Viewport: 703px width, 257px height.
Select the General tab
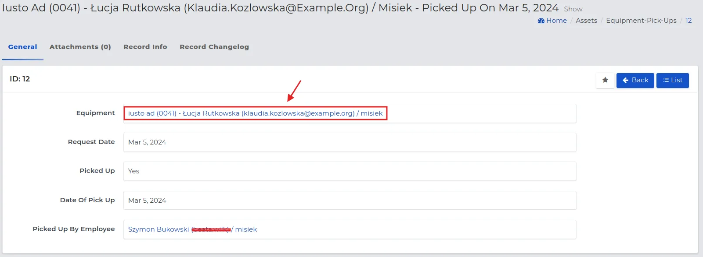tap(22, 47)
